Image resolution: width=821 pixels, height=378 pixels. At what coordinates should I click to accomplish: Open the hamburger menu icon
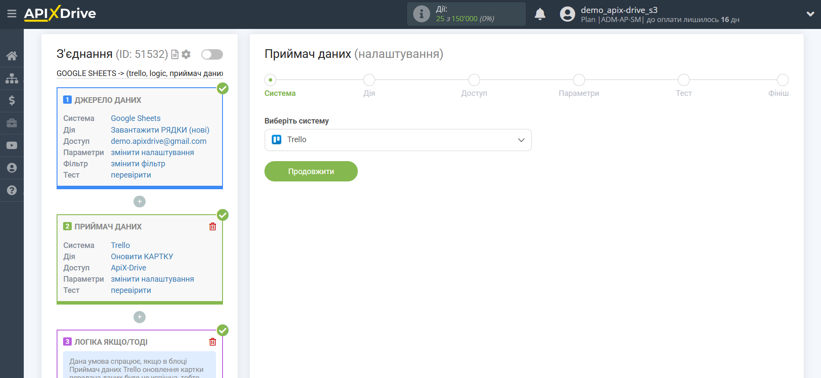point(12,14)
